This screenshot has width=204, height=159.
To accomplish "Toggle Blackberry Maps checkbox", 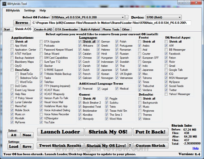I will (x=12, y=62).
